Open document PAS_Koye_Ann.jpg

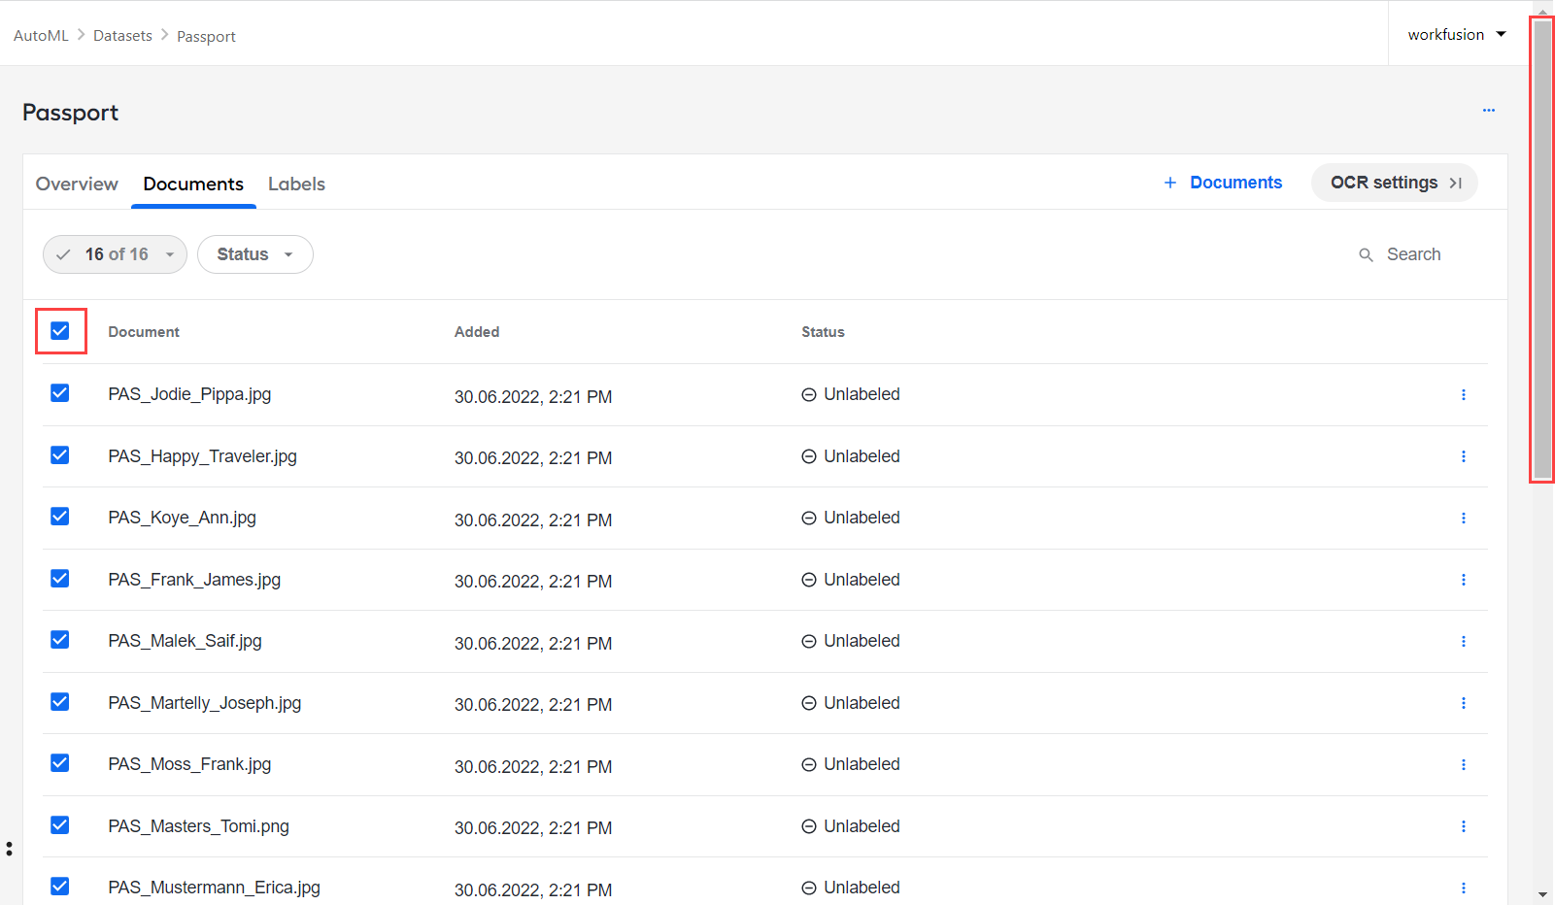pyautogui.click(x=182, y=518)
